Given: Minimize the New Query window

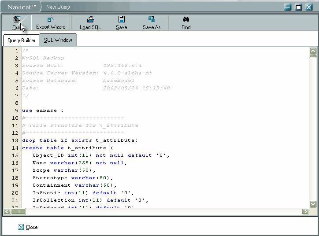Looking at the screenshot, I should (x=288, y=7).
